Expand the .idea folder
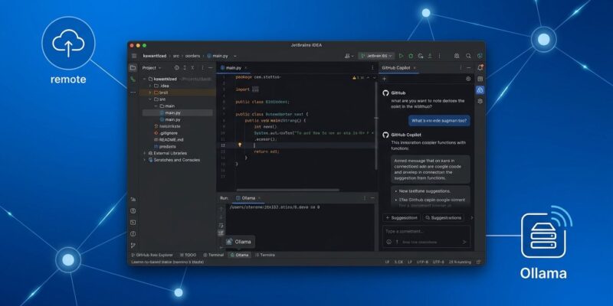This screenshot has height=306, width=613. [150, 86]
